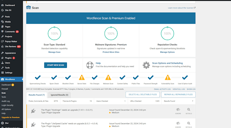Click the Settings sliders icon

click(2, 73)
